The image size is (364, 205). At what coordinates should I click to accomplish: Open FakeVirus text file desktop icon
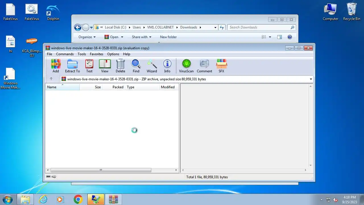[x=11, y=12]
